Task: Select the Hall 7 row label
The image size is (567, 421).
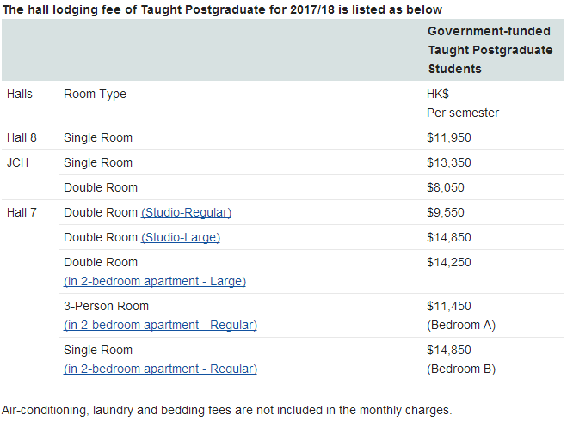Action: click(x=22, y=212)
